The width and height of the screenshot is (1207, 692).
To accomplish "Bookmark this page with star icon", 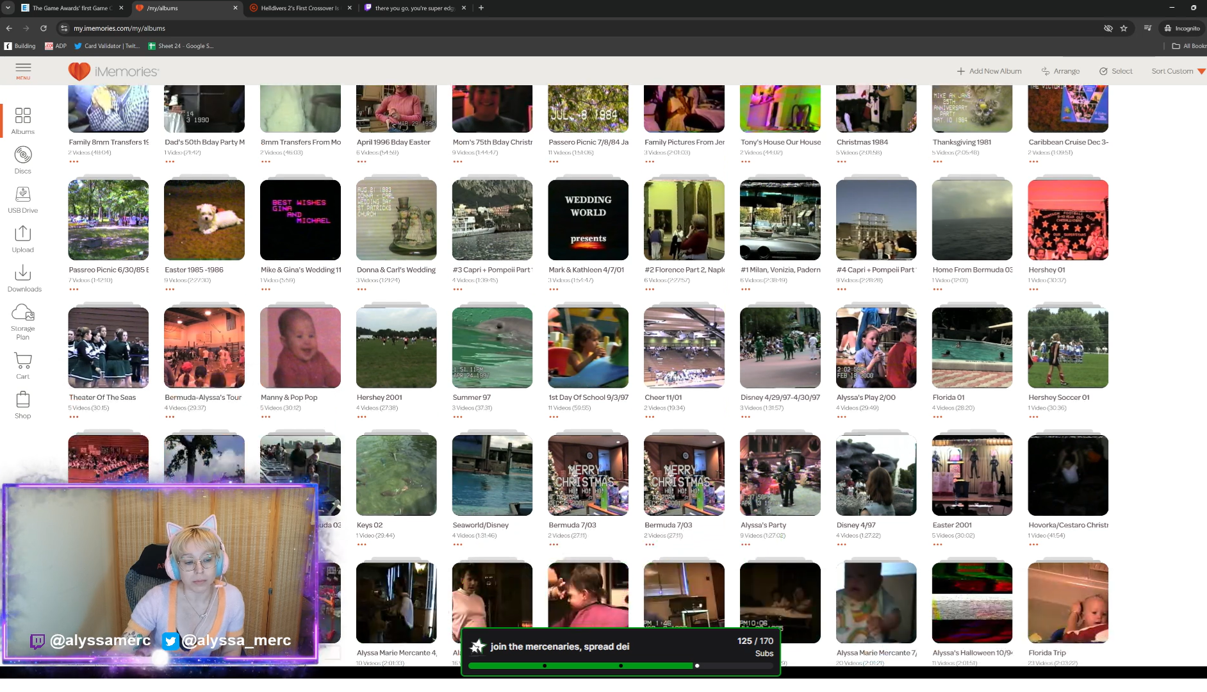I will (1124, 28).
